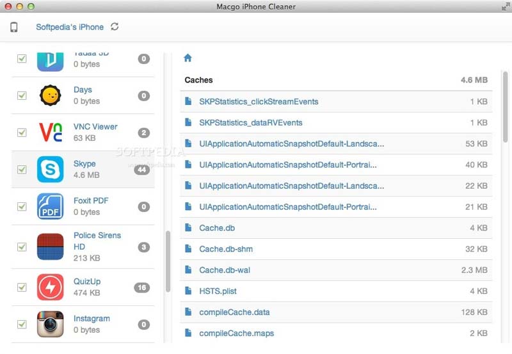Click the Days app icon

pos(50,95)
